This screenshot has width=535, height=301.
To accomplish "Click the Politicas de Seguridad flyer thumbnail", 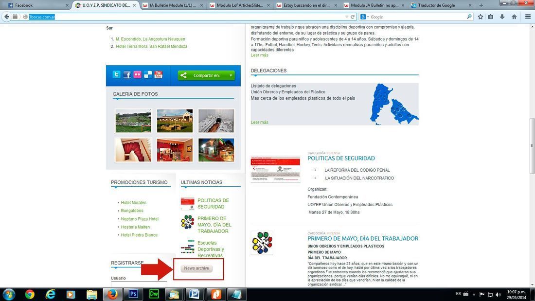I will pos(275,169).
